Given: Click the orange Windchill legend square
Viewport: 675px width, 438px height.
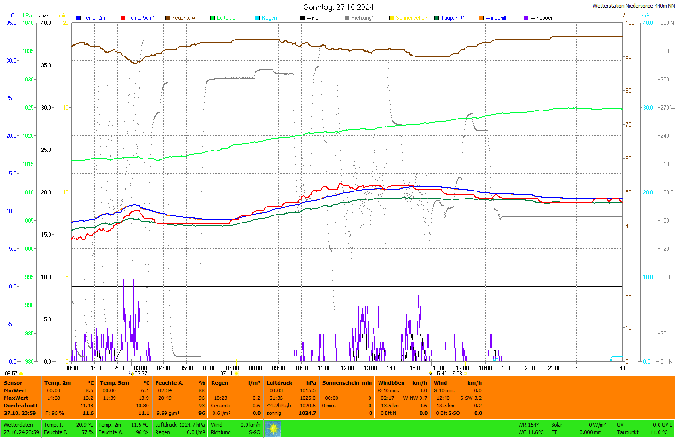Looking at the screenshot, I should coord(481,18).
